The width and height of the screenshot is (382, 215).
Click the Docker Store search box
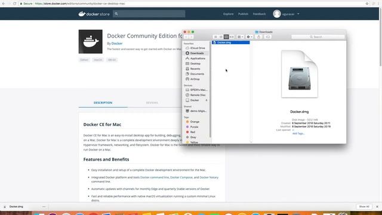pos(149,14)
